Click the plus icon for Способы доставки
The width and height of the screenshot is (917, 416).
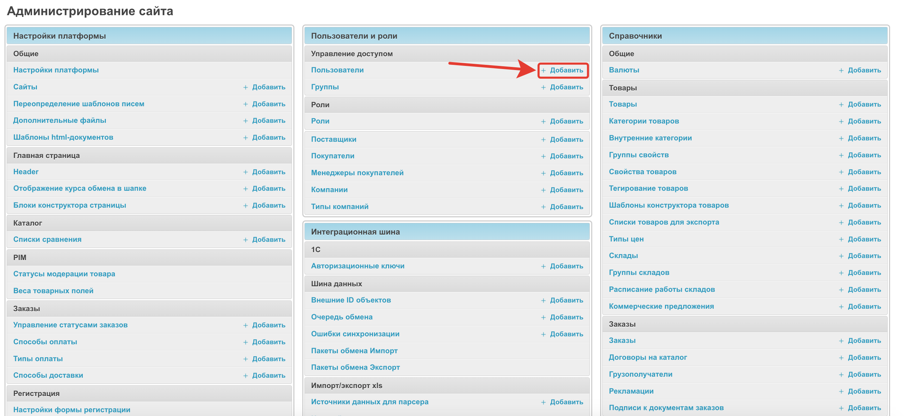tap(245, 376)
